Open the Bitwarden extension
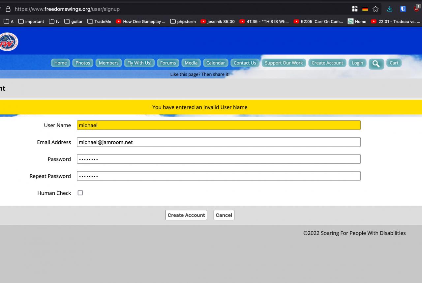This screenshot has width=422, height=283. tap(403, 9)
